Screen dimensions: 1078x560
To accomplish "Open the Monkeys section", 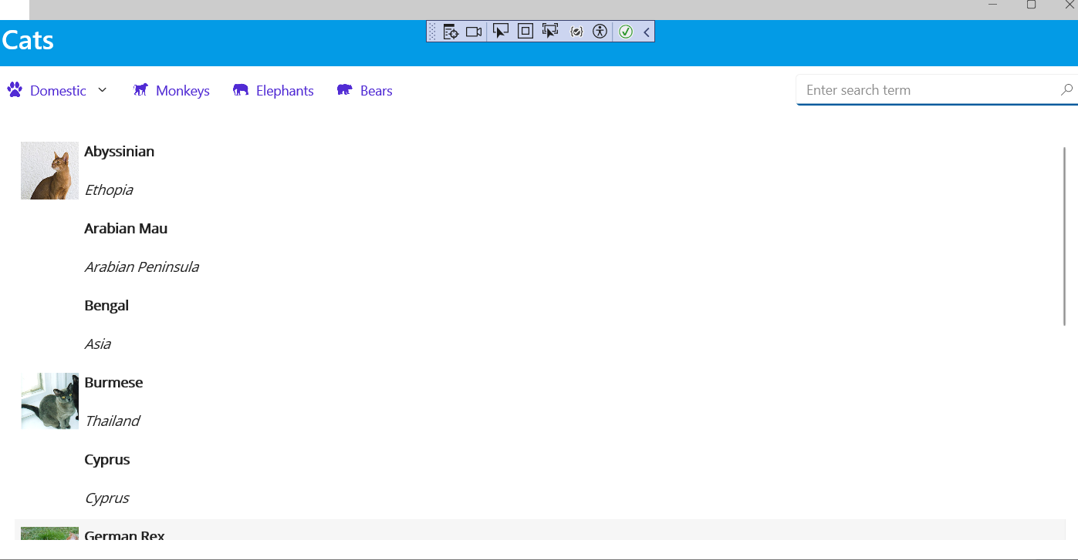I will pyautogui.click(x=182, y=90).
